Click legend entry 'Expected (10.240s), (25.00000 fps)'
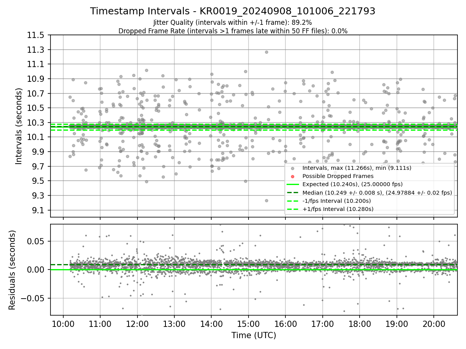Screen dimensions: 466x349 tap(352, 184)
